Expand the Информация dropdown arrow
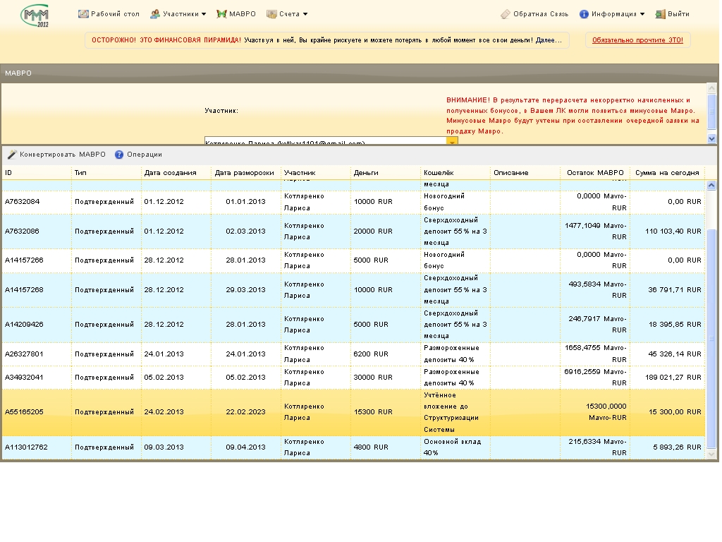722x542 pixels. point(642,14)
